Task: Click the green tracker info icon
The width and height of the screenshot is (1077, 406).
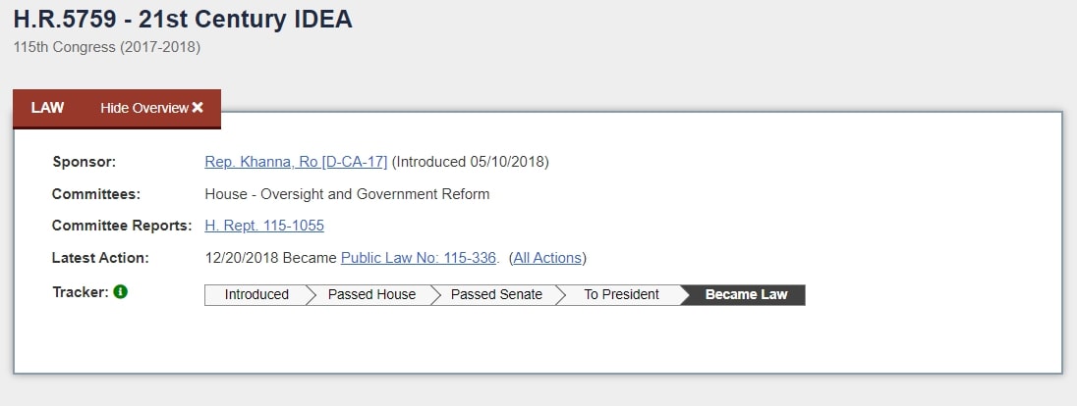Action: coord(121,291)
